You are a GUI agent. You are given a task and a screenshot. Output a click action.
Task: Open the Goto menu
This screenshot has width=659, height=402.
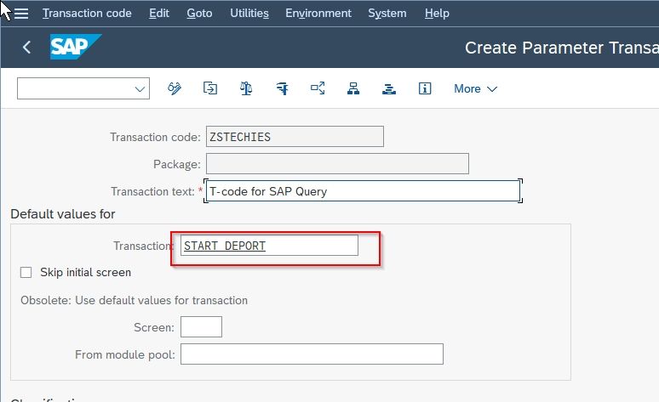199,14
